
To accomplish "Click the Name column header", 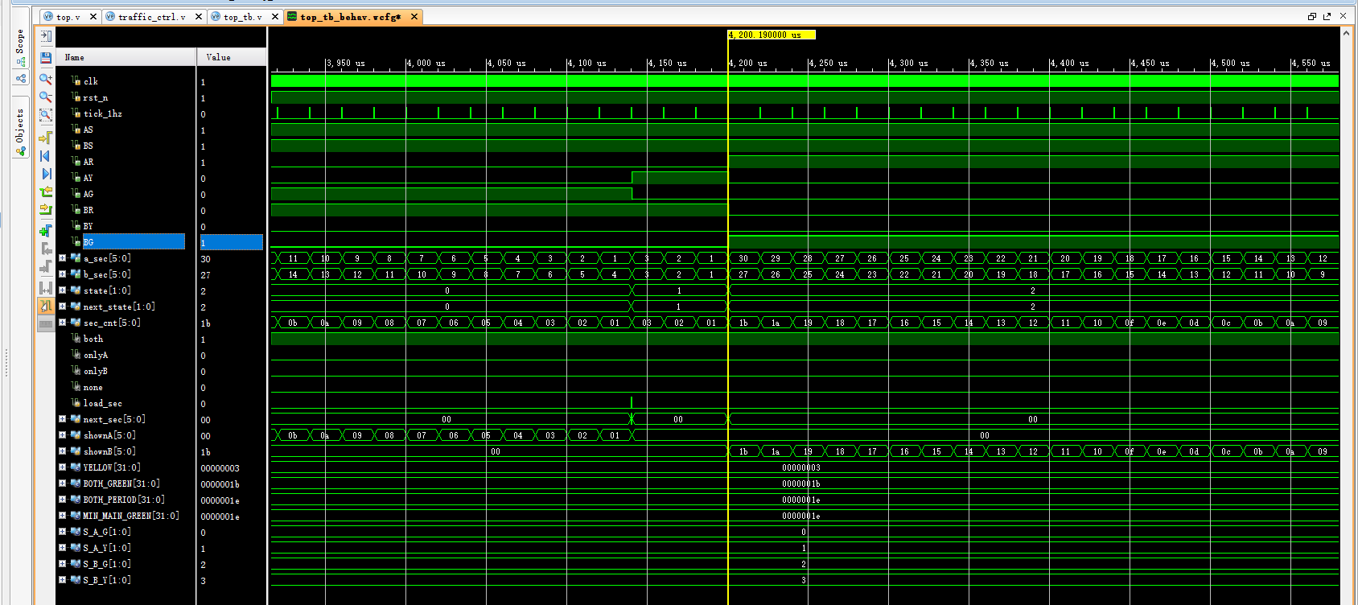I will (x=126, y=57).
